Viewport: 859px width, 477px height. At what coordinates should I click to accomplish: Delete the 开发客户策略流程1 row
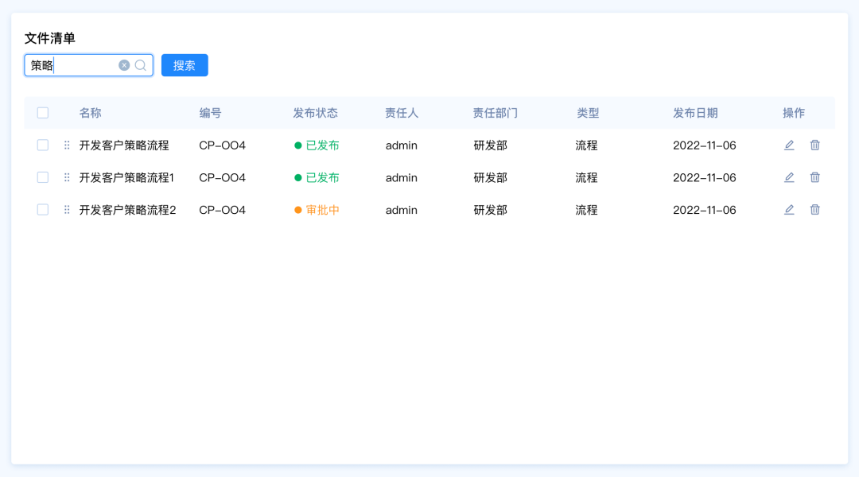pyautogui.click(x=815, y=177)
